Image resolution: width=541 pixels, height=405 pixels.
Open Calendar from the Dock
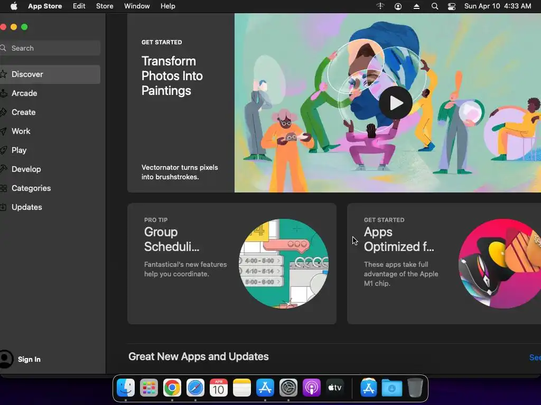click(218, 388)
